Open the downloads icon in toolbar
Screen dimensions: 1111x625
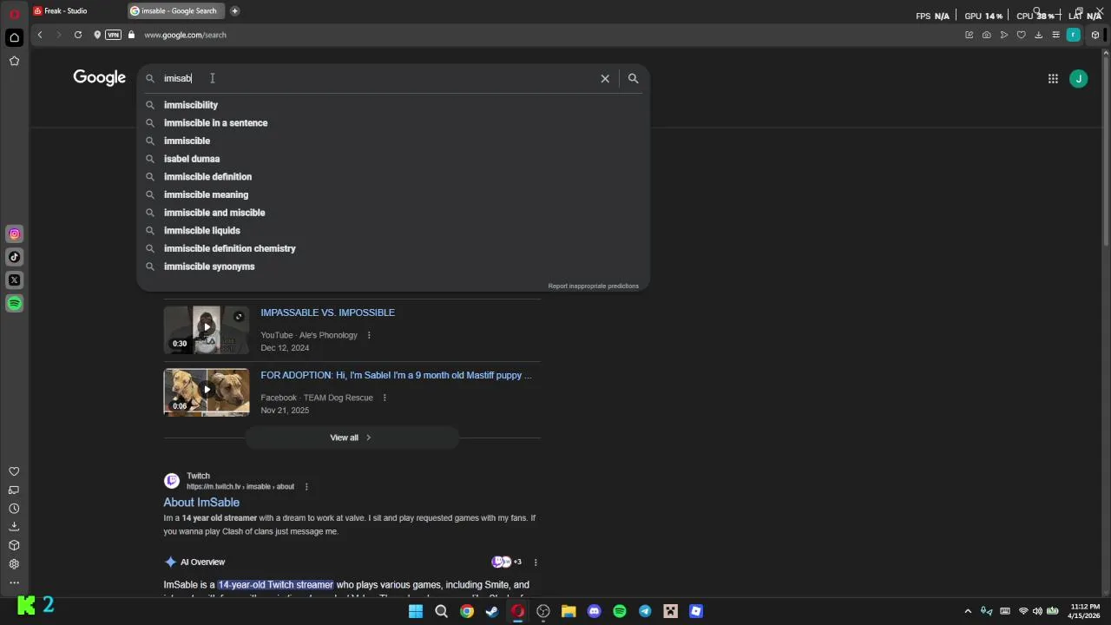click(1039, 35)
